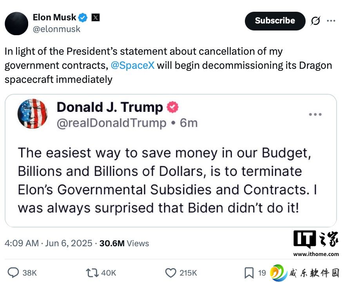Open the quoted Trump post text
Screen dimensions: 344x283
(167, 180)
